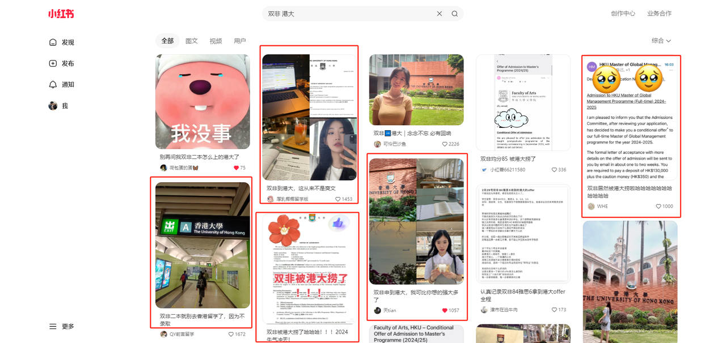Viewport: 726px width, 343px height.
Task: Open the pink University of Hong Kong building photo
Action: coord(630,282)
